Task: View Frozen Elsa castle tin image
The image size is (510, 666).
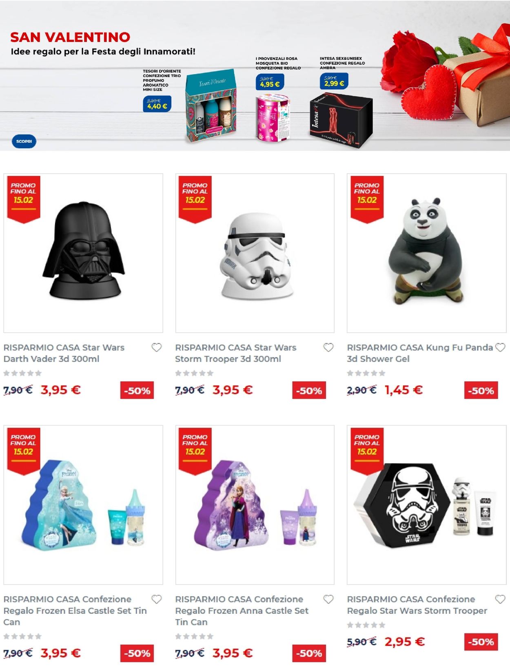Action: (x=83, y=505)
